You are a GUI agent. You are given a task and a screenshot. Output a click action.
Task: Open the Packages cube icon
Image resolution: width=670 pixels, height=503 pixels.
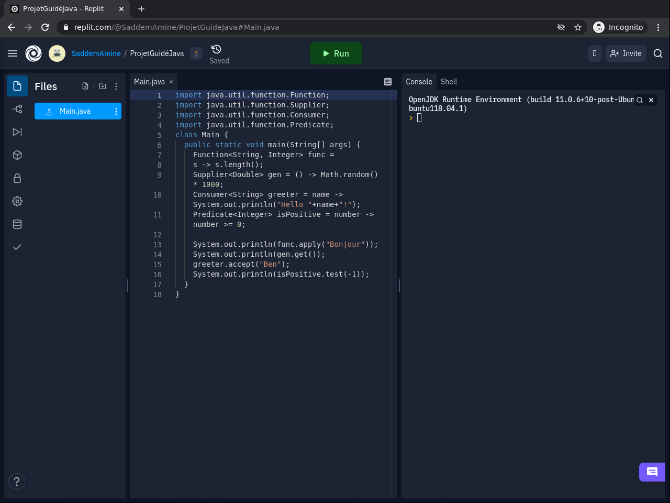(17, 155)
